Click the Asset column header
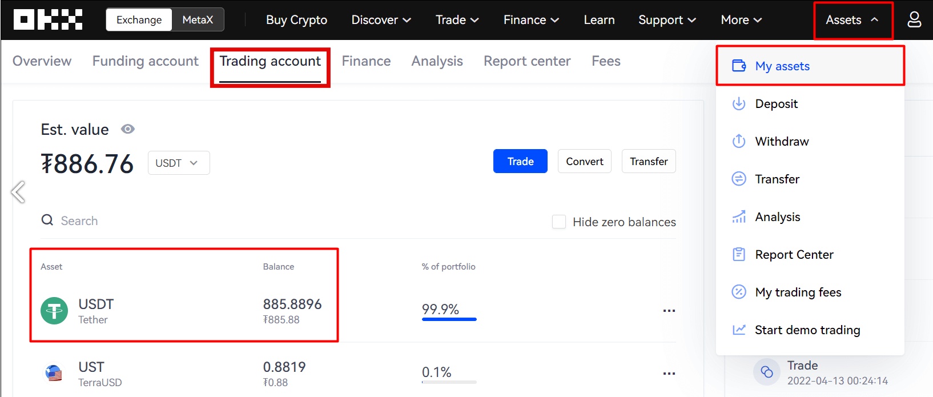Screen dimensions: 933x397 [x=51, y=267]
